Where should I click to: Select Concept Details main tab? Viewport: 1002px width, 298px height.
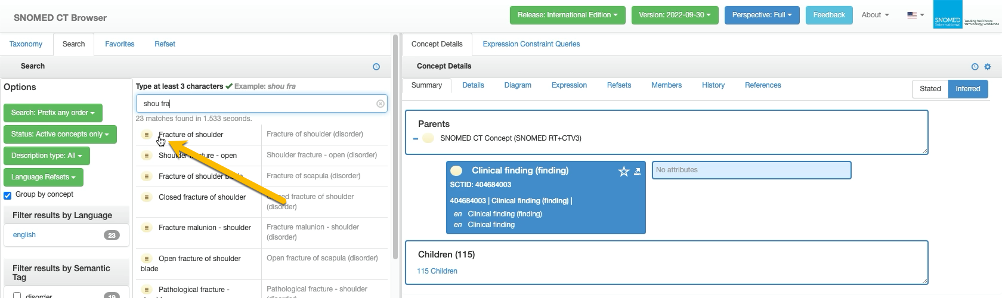tap(437, 44)
